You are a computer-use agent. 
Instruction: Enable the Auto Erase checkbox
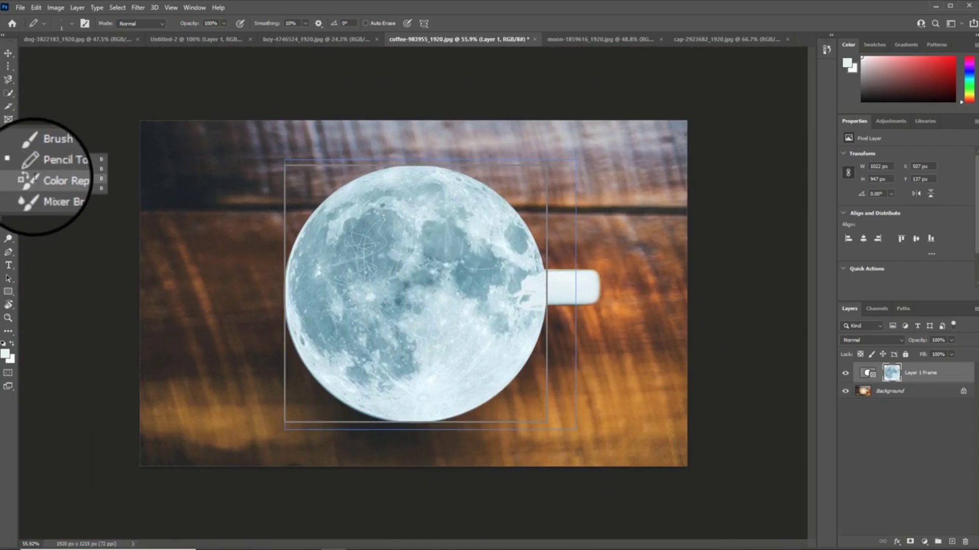(366, 23)
